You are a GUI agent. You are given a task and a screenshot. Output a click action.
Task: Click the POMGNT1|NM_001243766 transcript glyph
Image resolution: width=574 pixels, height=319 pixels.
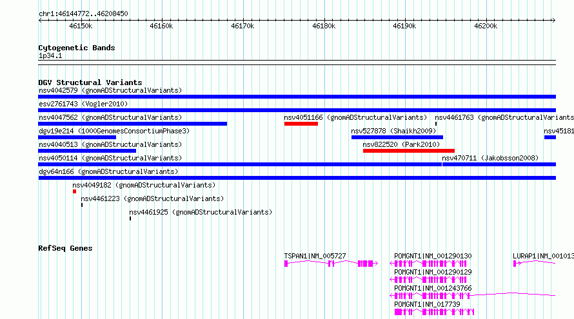click(x=473, y=295)
